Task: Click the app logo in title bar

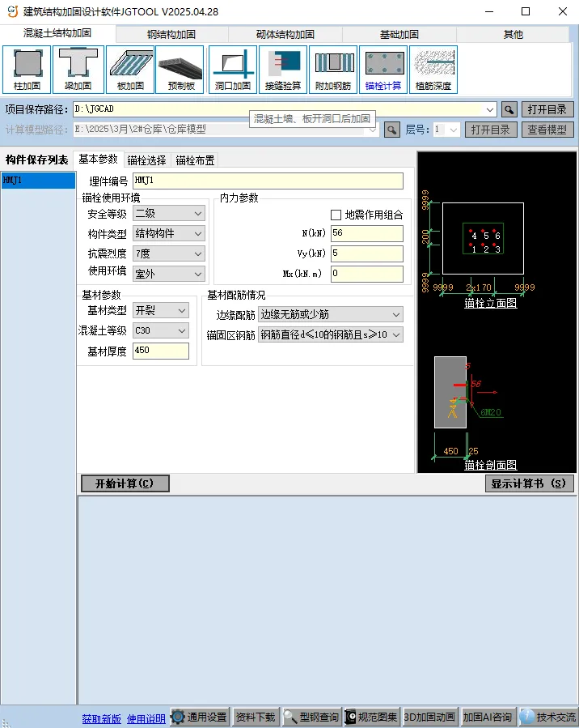Action: click(x=12, y=11)
